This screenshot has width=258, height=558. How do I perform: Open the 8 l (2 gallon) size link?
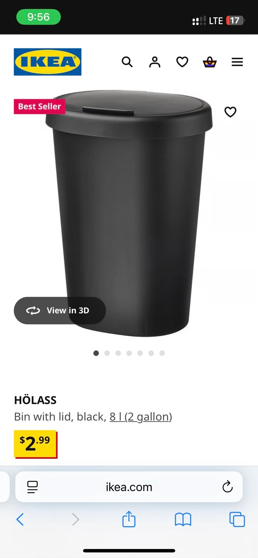click(141, 417)
